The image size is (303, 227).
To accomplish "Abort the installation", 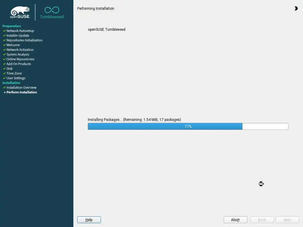I will coord(235,220).
